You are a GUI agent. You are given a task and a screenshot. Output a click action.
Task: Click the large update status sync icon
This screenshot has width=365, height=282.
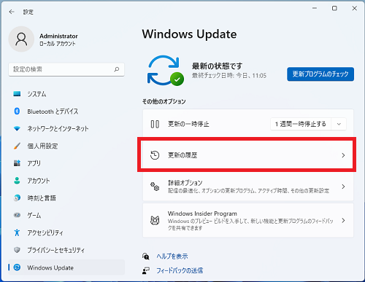coord(166,71)
